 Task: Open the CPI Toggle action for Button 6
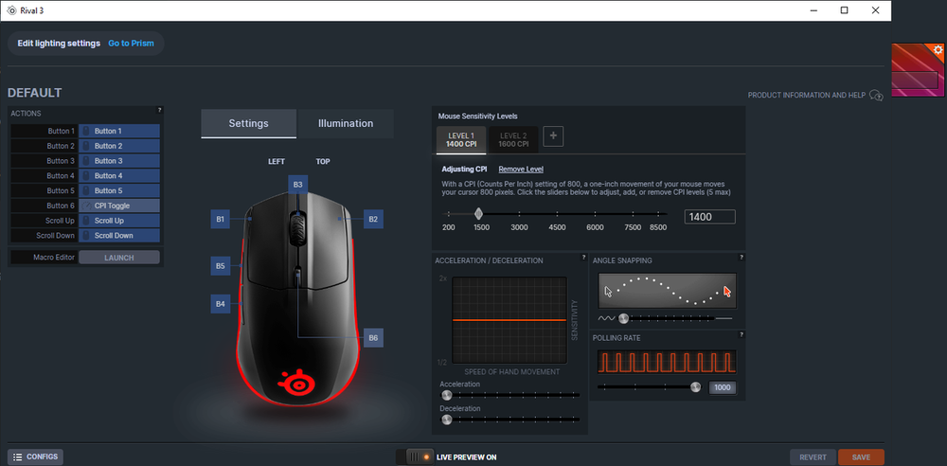click(119, 206)
